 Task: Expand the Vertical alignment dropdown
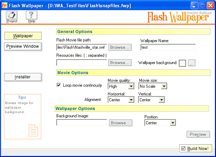tap(151, 100)
